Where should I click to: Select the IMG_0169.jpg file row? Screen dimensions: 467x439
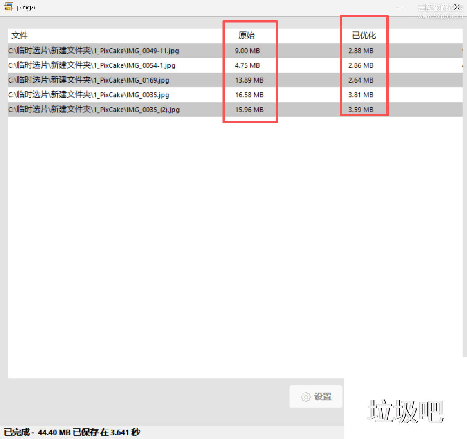pyautogui.click(x=89, y=80)
